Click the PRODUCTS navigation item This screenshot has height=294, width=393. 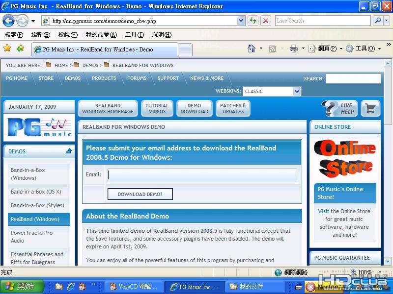(x=104, y=78)
